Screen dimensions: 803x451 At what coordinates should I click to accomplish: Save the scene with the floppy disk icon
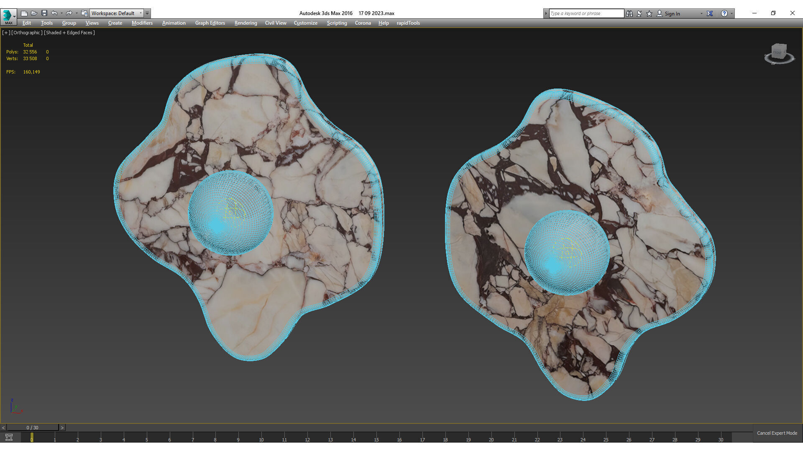pyautogui.click(x=44, y=13)
